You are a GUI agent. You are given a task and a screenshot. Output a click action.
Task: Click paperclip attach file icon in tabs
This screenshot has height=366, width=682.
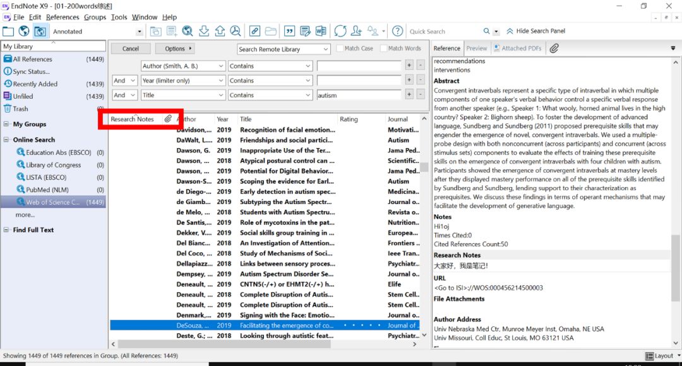tap(554, 48)
